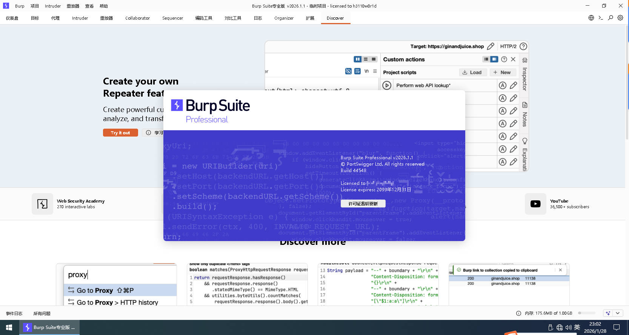The height and width of the screenshot is (335, 629).
Task: Open the Burp menu
Action: (20, 6)
